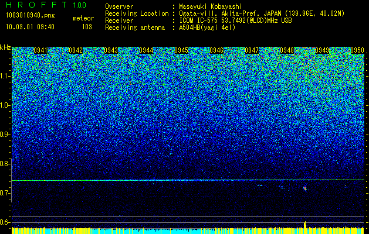Click the 0.8 kHz axis label
This screenshot has height=234, width=369.
(5, 164)
